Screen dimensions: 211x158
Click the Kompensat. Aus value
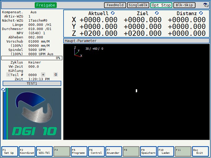point(33,12)
